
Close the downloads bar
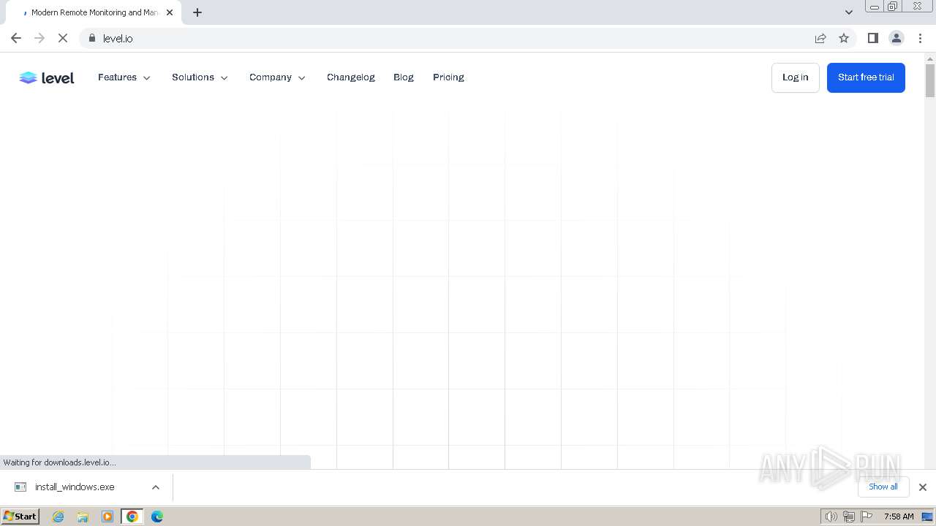click(923, 487)
